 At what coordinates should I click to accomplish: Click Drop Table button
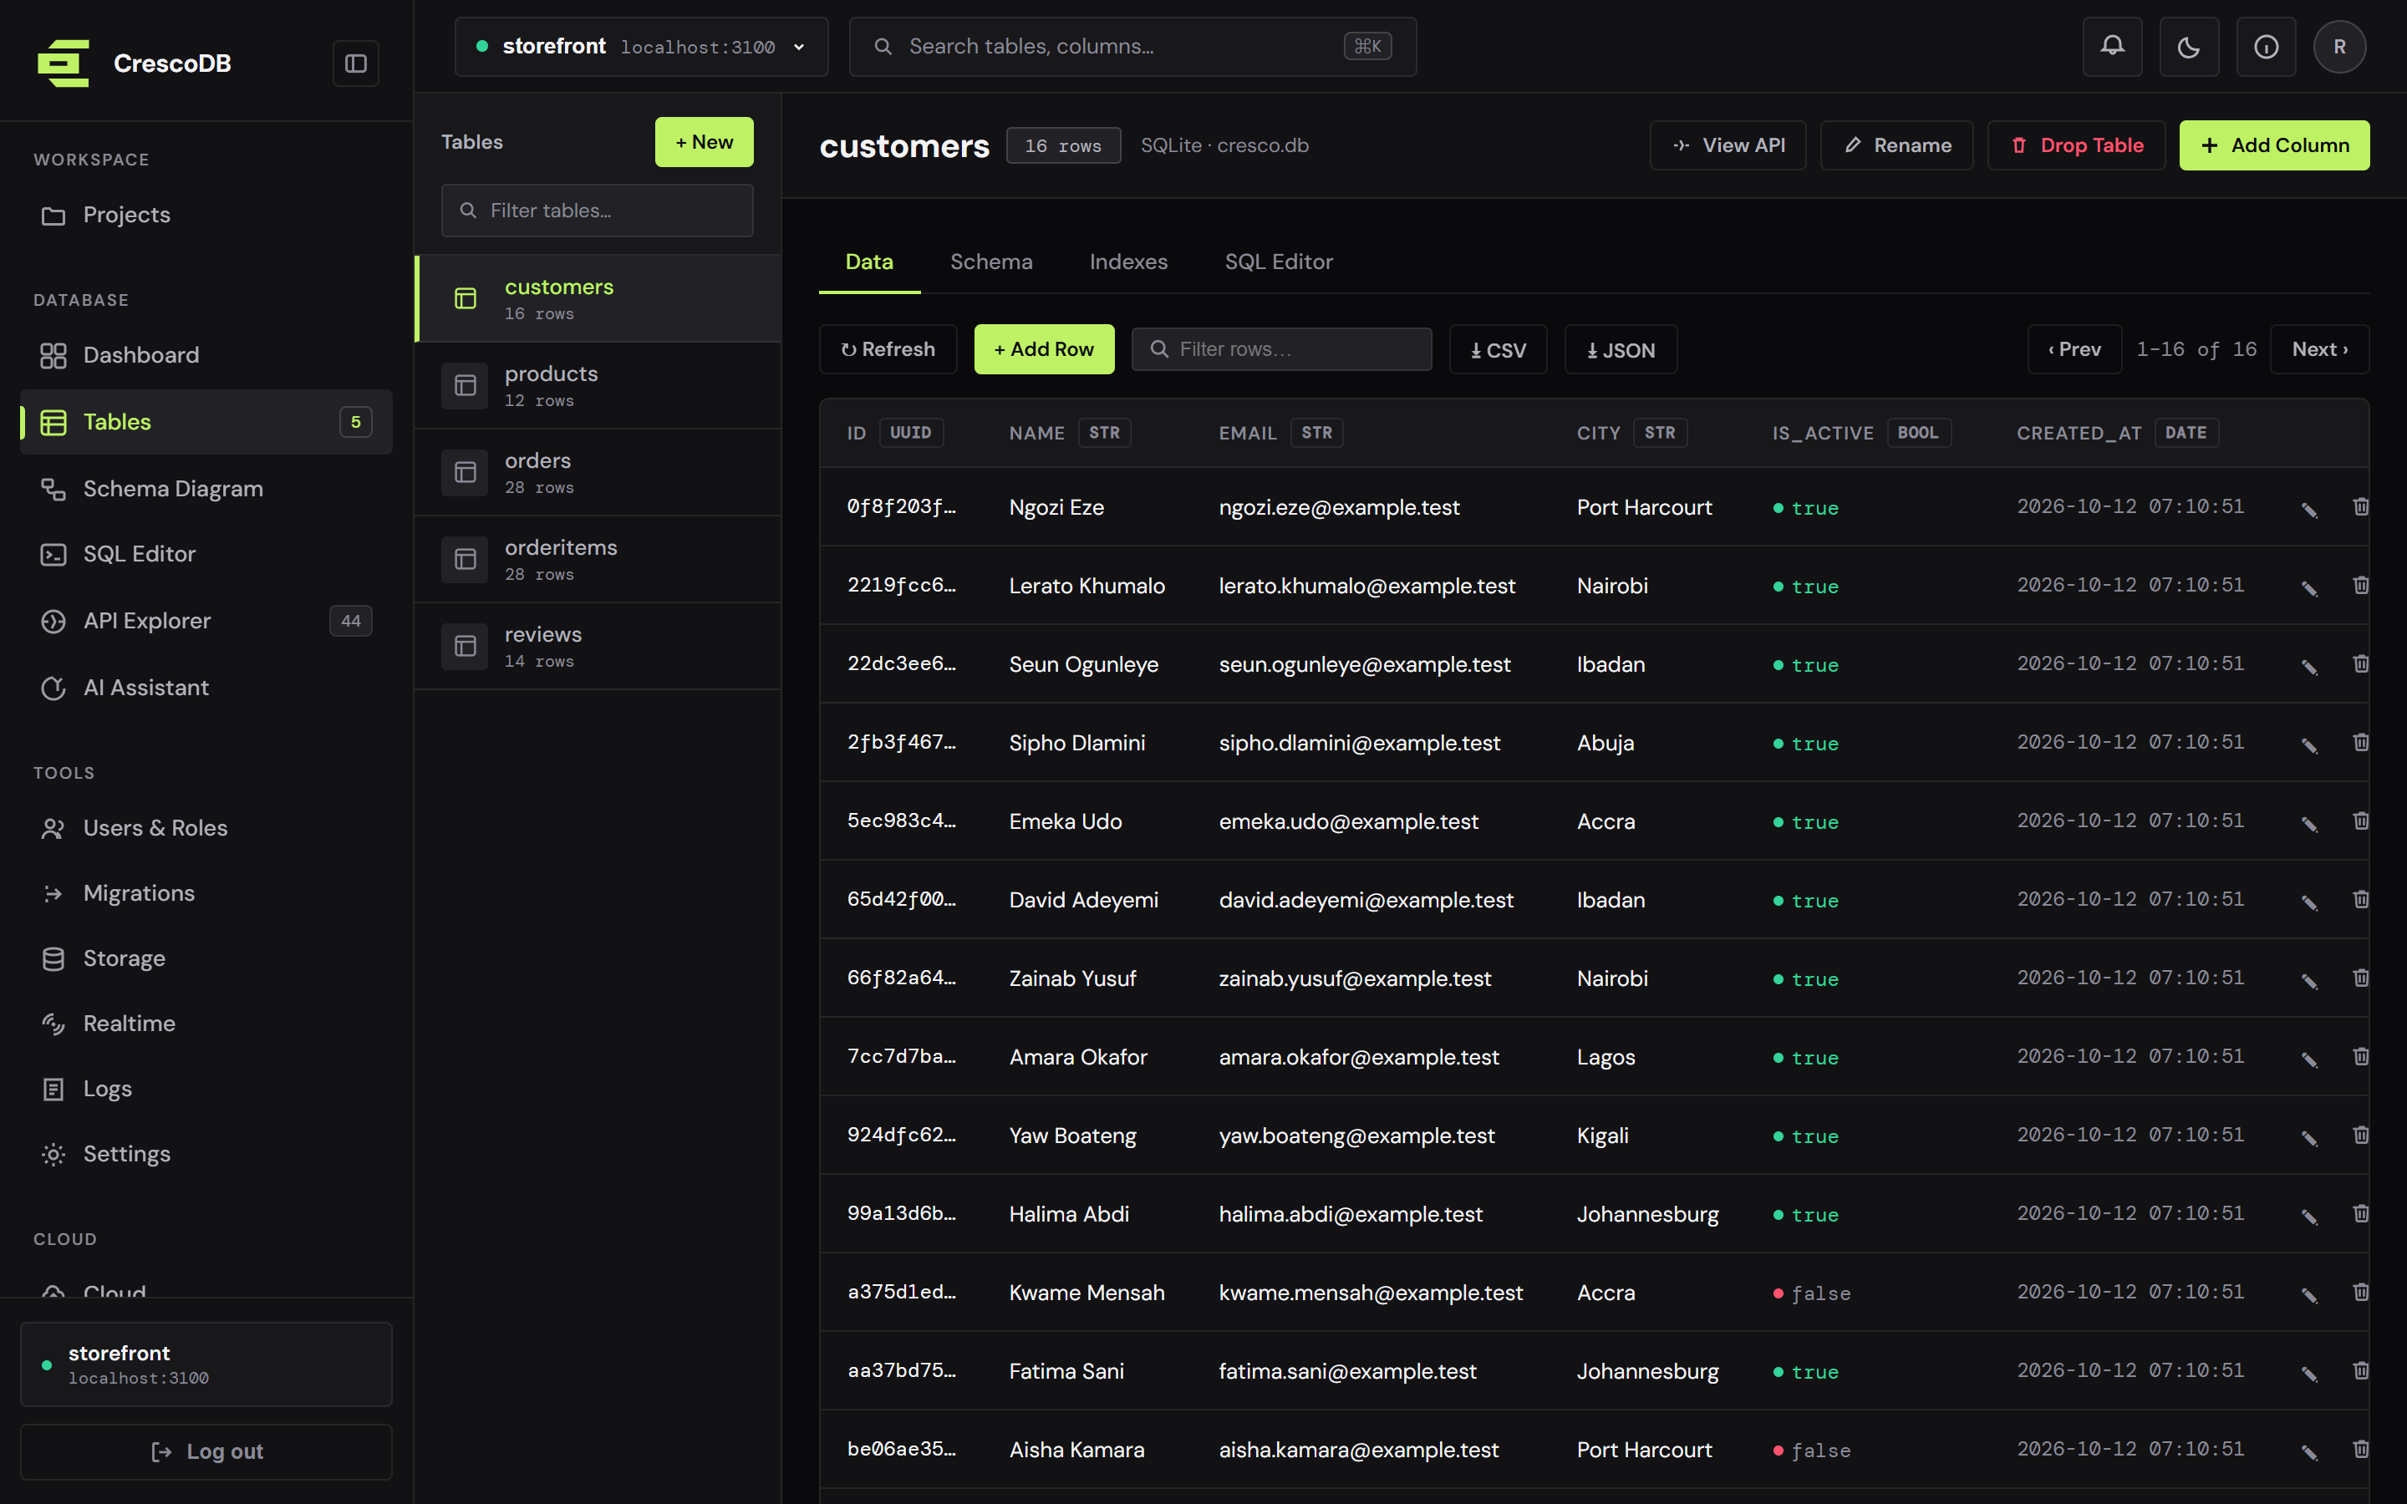click(x=2076, y=145)
